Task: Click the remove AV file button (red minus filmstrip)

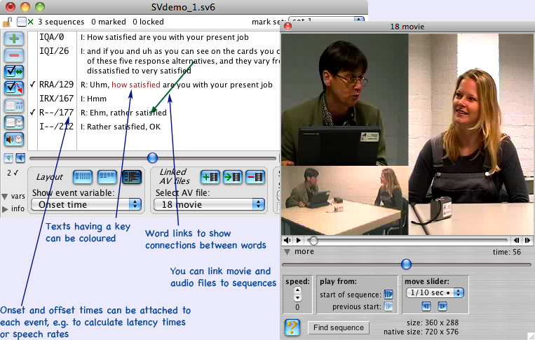Action: point(255,177)
